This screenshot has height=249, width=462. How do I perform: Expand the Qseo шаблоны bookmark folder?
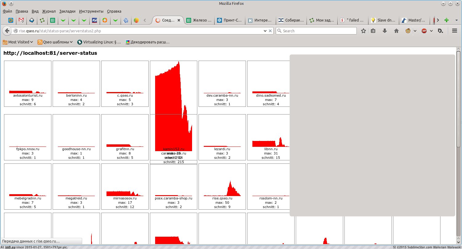55,42
